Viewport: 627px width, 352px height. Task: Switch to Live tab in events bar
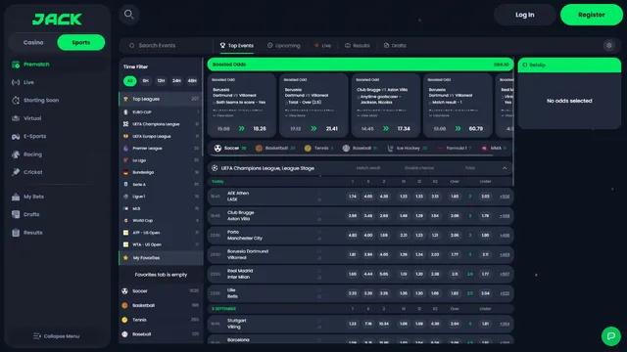click(x=322, y=46)
